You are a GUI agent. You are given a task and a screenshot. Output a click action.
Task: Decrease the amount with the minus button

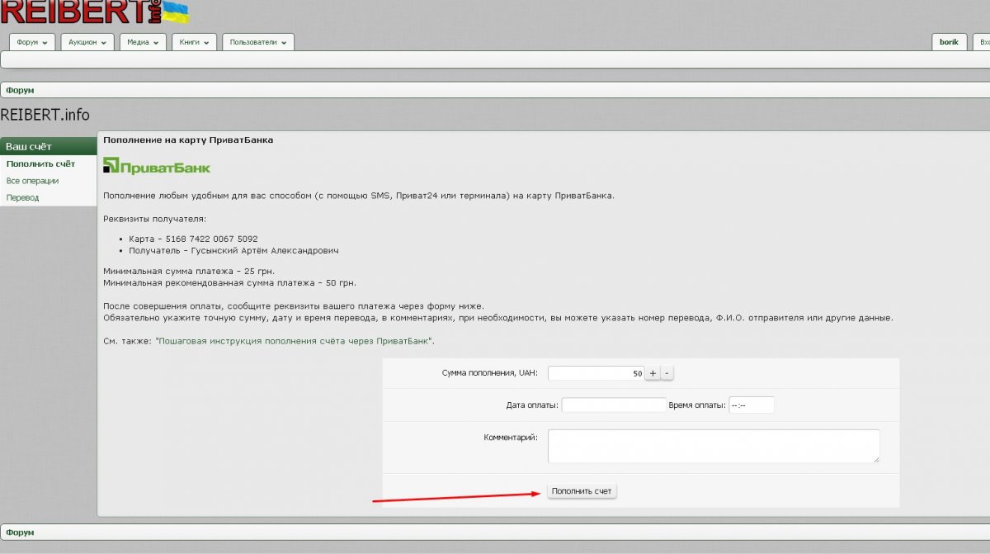[x=667, y=373]
